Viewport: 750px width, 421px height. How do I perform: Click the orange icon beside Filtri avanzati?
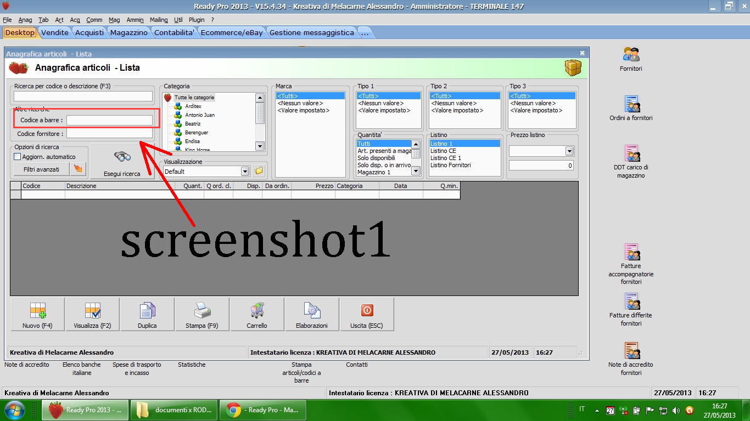(x=79, y=169)
